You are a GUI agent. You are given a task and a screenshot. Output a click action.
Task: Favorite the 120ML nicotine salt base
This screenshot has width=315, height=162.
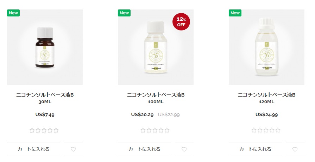[295, 149]
